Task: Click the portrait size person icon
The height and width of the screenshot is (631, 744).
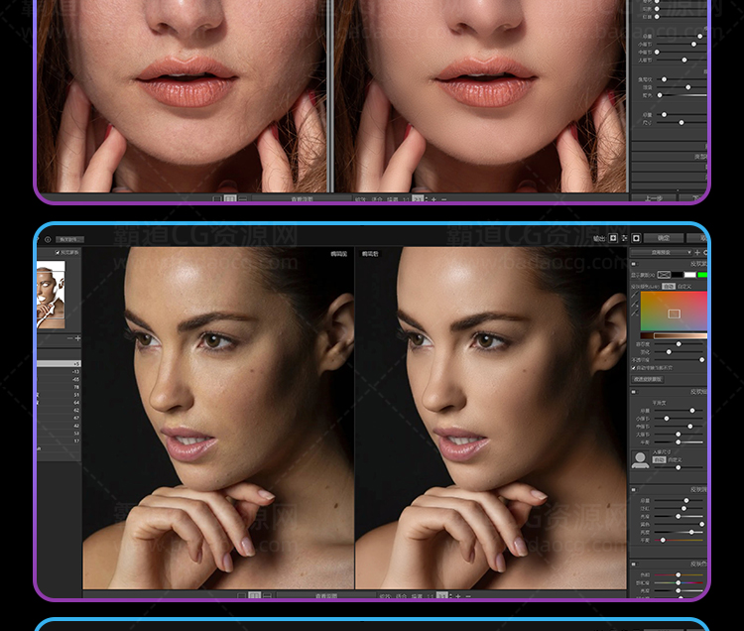Action: point(640,460)
